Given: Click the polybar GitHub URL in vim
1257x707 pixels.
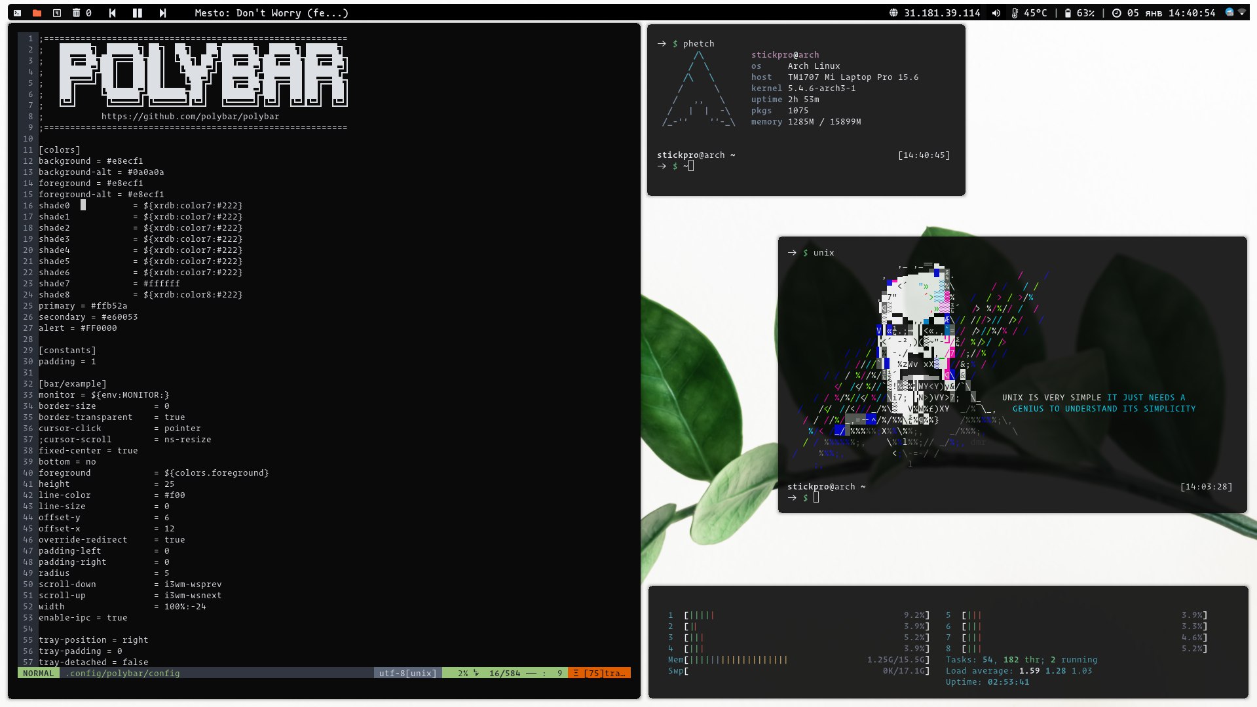Looking at the screenshot, I should 190,116.
